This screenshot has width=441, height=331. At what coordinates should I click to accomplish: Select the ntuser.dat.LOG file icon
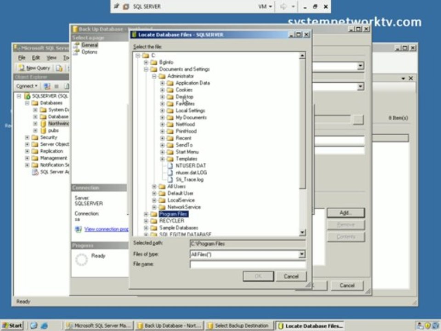click(170, 172)
